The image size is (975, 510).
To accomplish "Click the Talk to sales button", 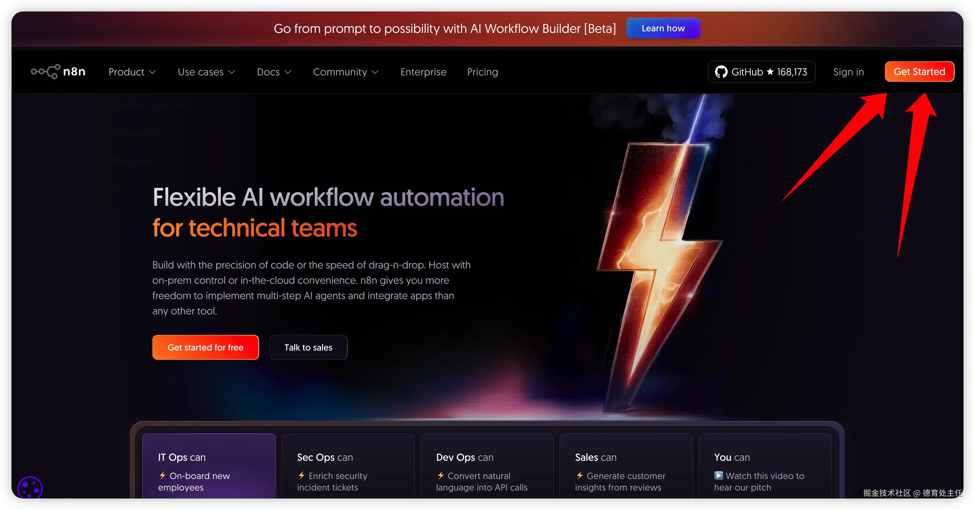I will [x=308, y=347].
